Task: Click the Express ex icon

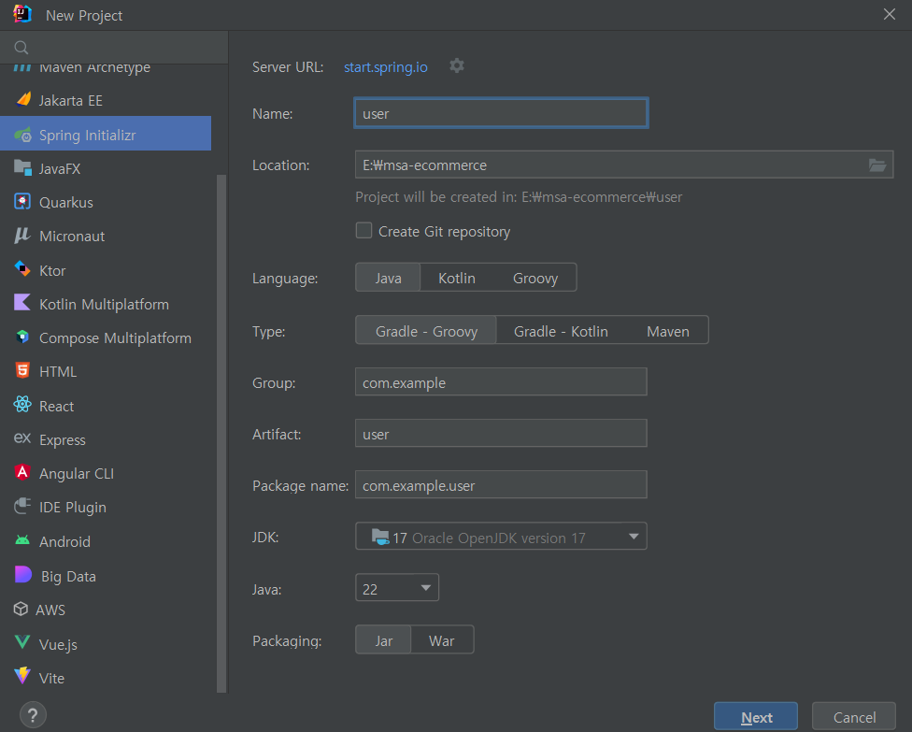Action: coord(22,438)
